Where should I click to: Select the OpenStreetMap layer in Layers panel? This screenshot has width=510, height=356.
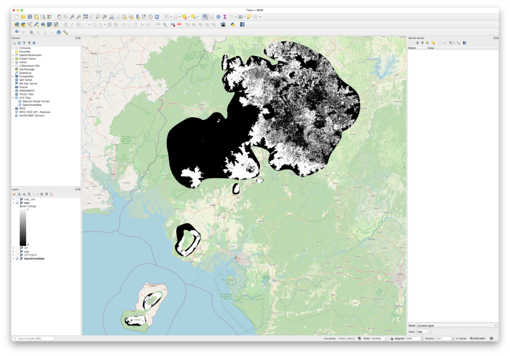pyautogui.click(x=34, y=259)
